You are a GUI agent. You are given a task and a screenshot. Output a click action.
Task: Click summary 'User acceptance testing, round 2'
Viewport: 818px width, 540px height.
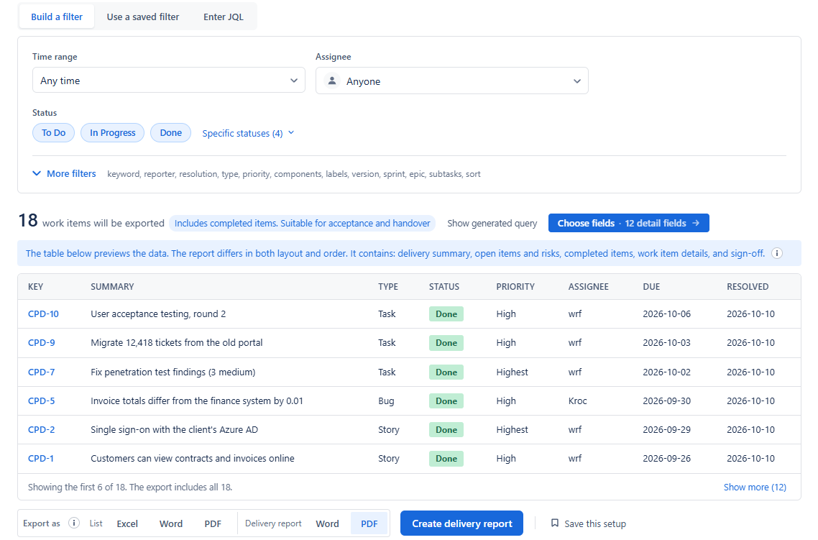point(158,314)
